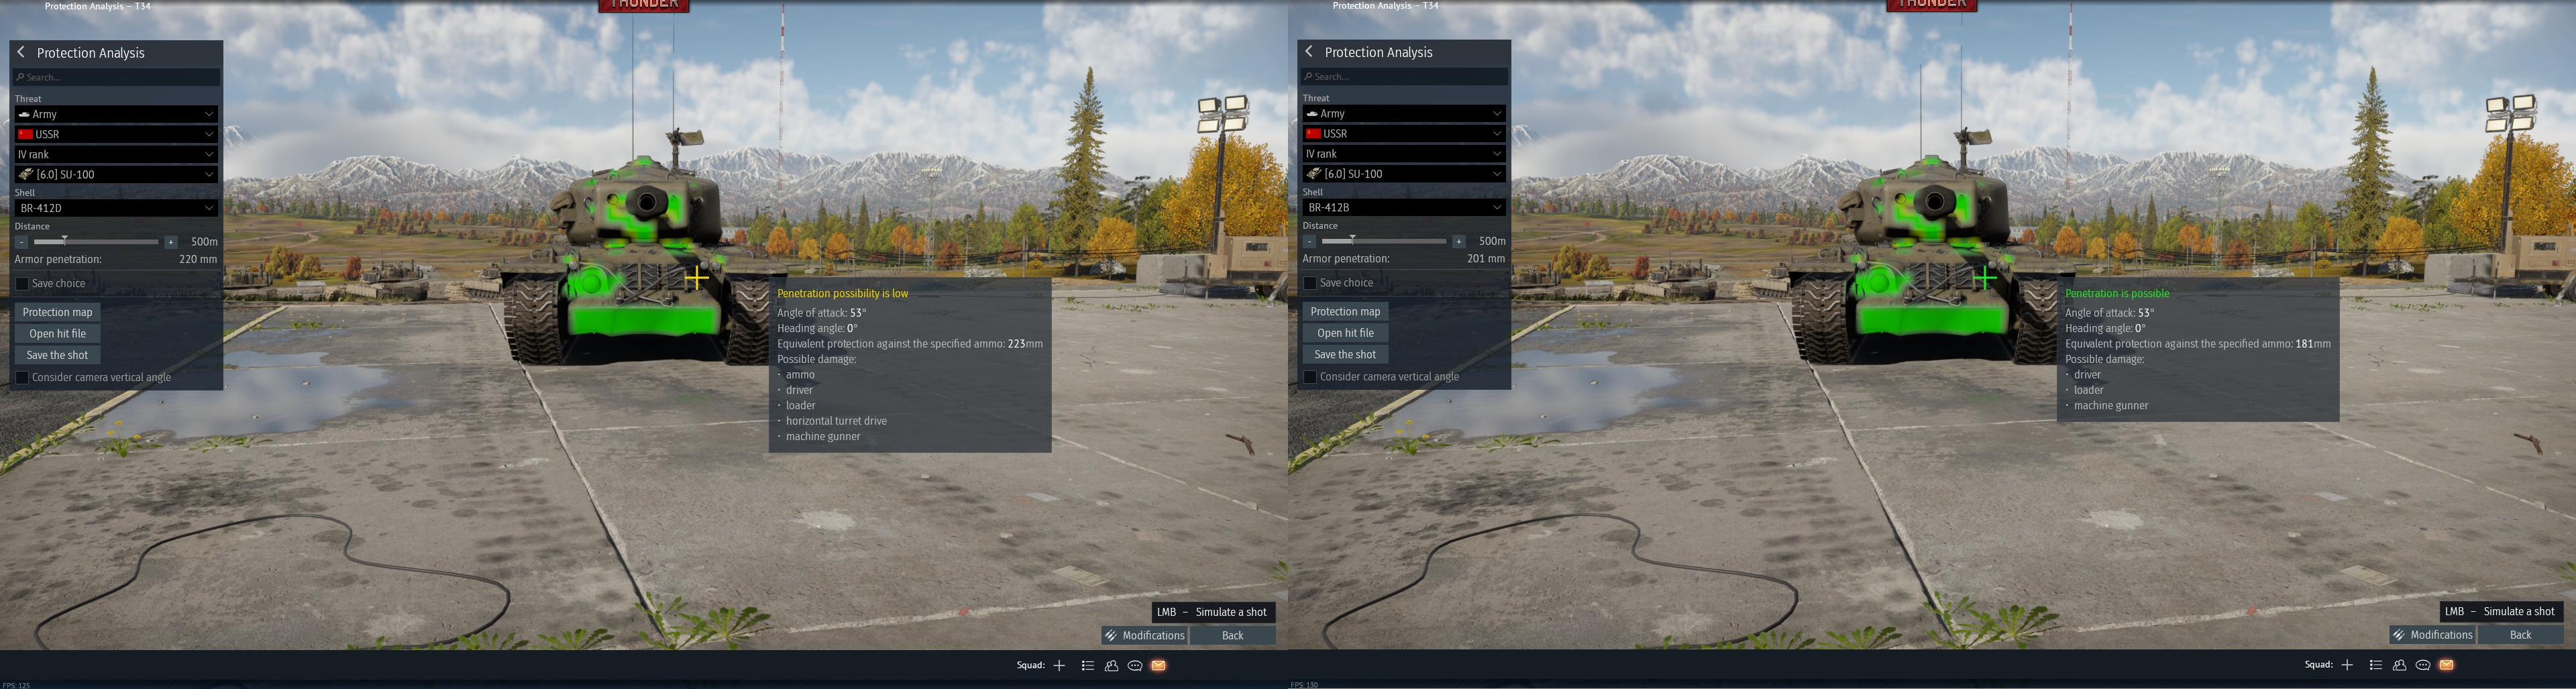Add squad member with plus icon, right window
Viewport: 2576px width, 689px height.
[2347, 664]
